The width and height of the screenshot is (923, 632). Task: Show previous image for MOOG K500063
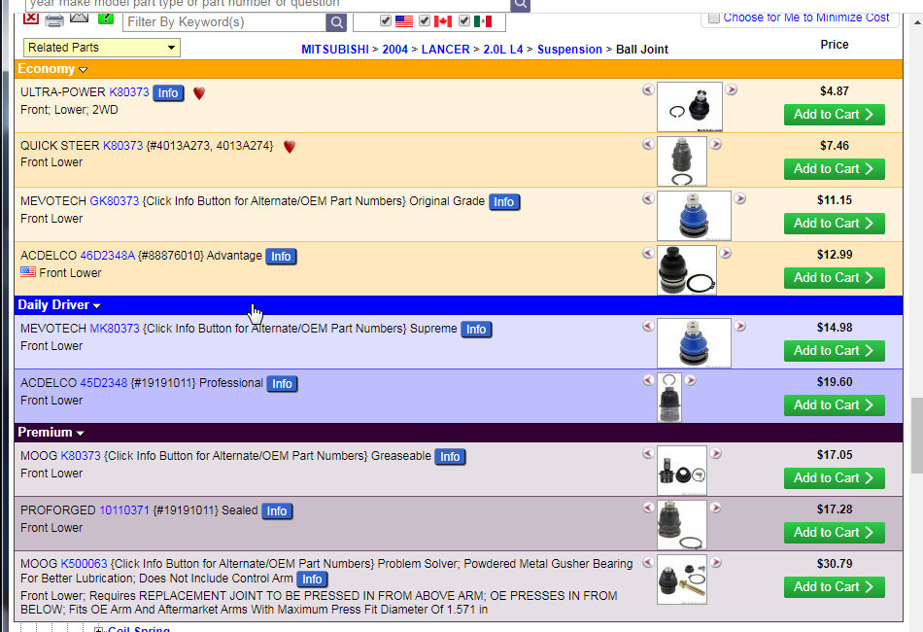click(648, 562)
